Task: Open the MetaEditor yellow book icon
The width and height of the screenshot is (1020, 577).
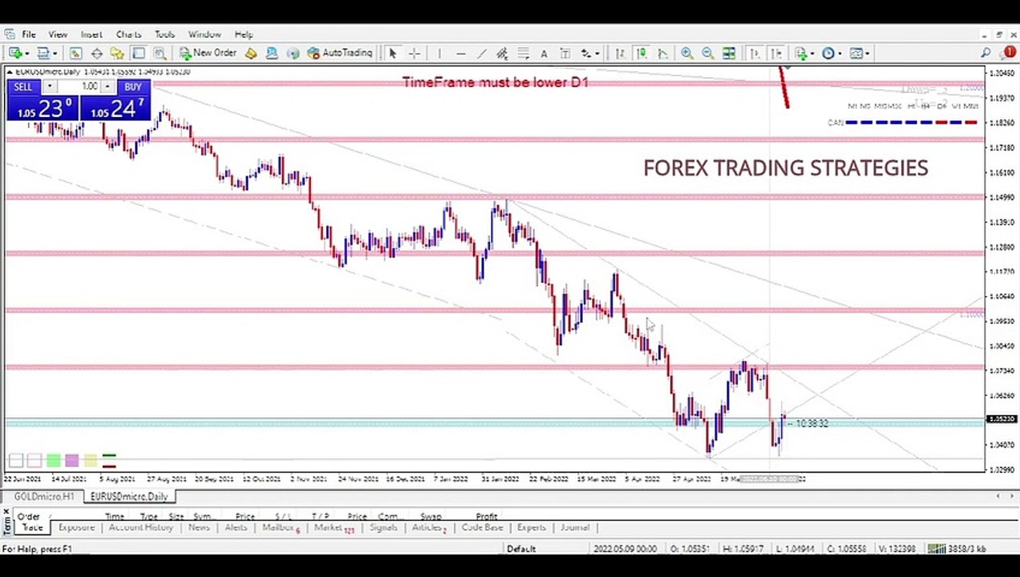Action: (x=251, y=53)
